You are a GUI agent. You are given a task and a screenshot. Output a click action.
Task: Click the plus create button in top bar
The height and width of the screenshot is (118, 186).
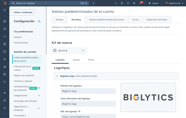(93, 3)
